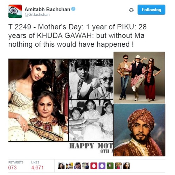Click the Indian flag profile avatar
Screen dimensions: 175x175
tap(15, 11)
